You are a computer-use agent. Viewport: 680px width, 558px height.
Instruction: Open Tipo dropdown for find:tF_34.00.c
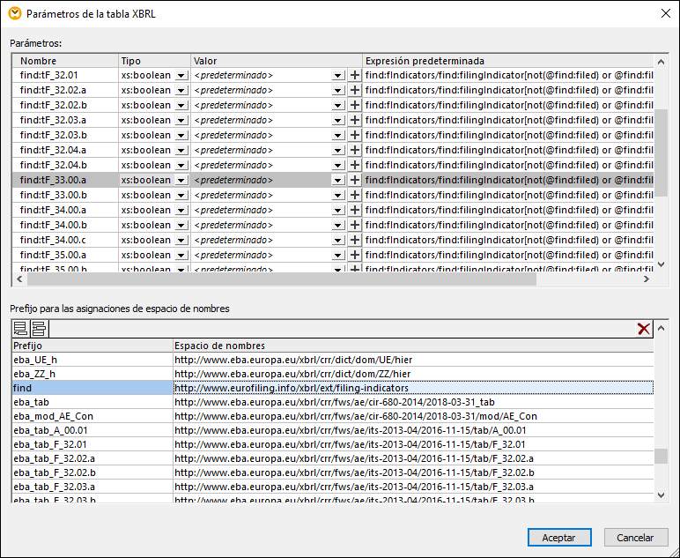(x=181, y=241)
